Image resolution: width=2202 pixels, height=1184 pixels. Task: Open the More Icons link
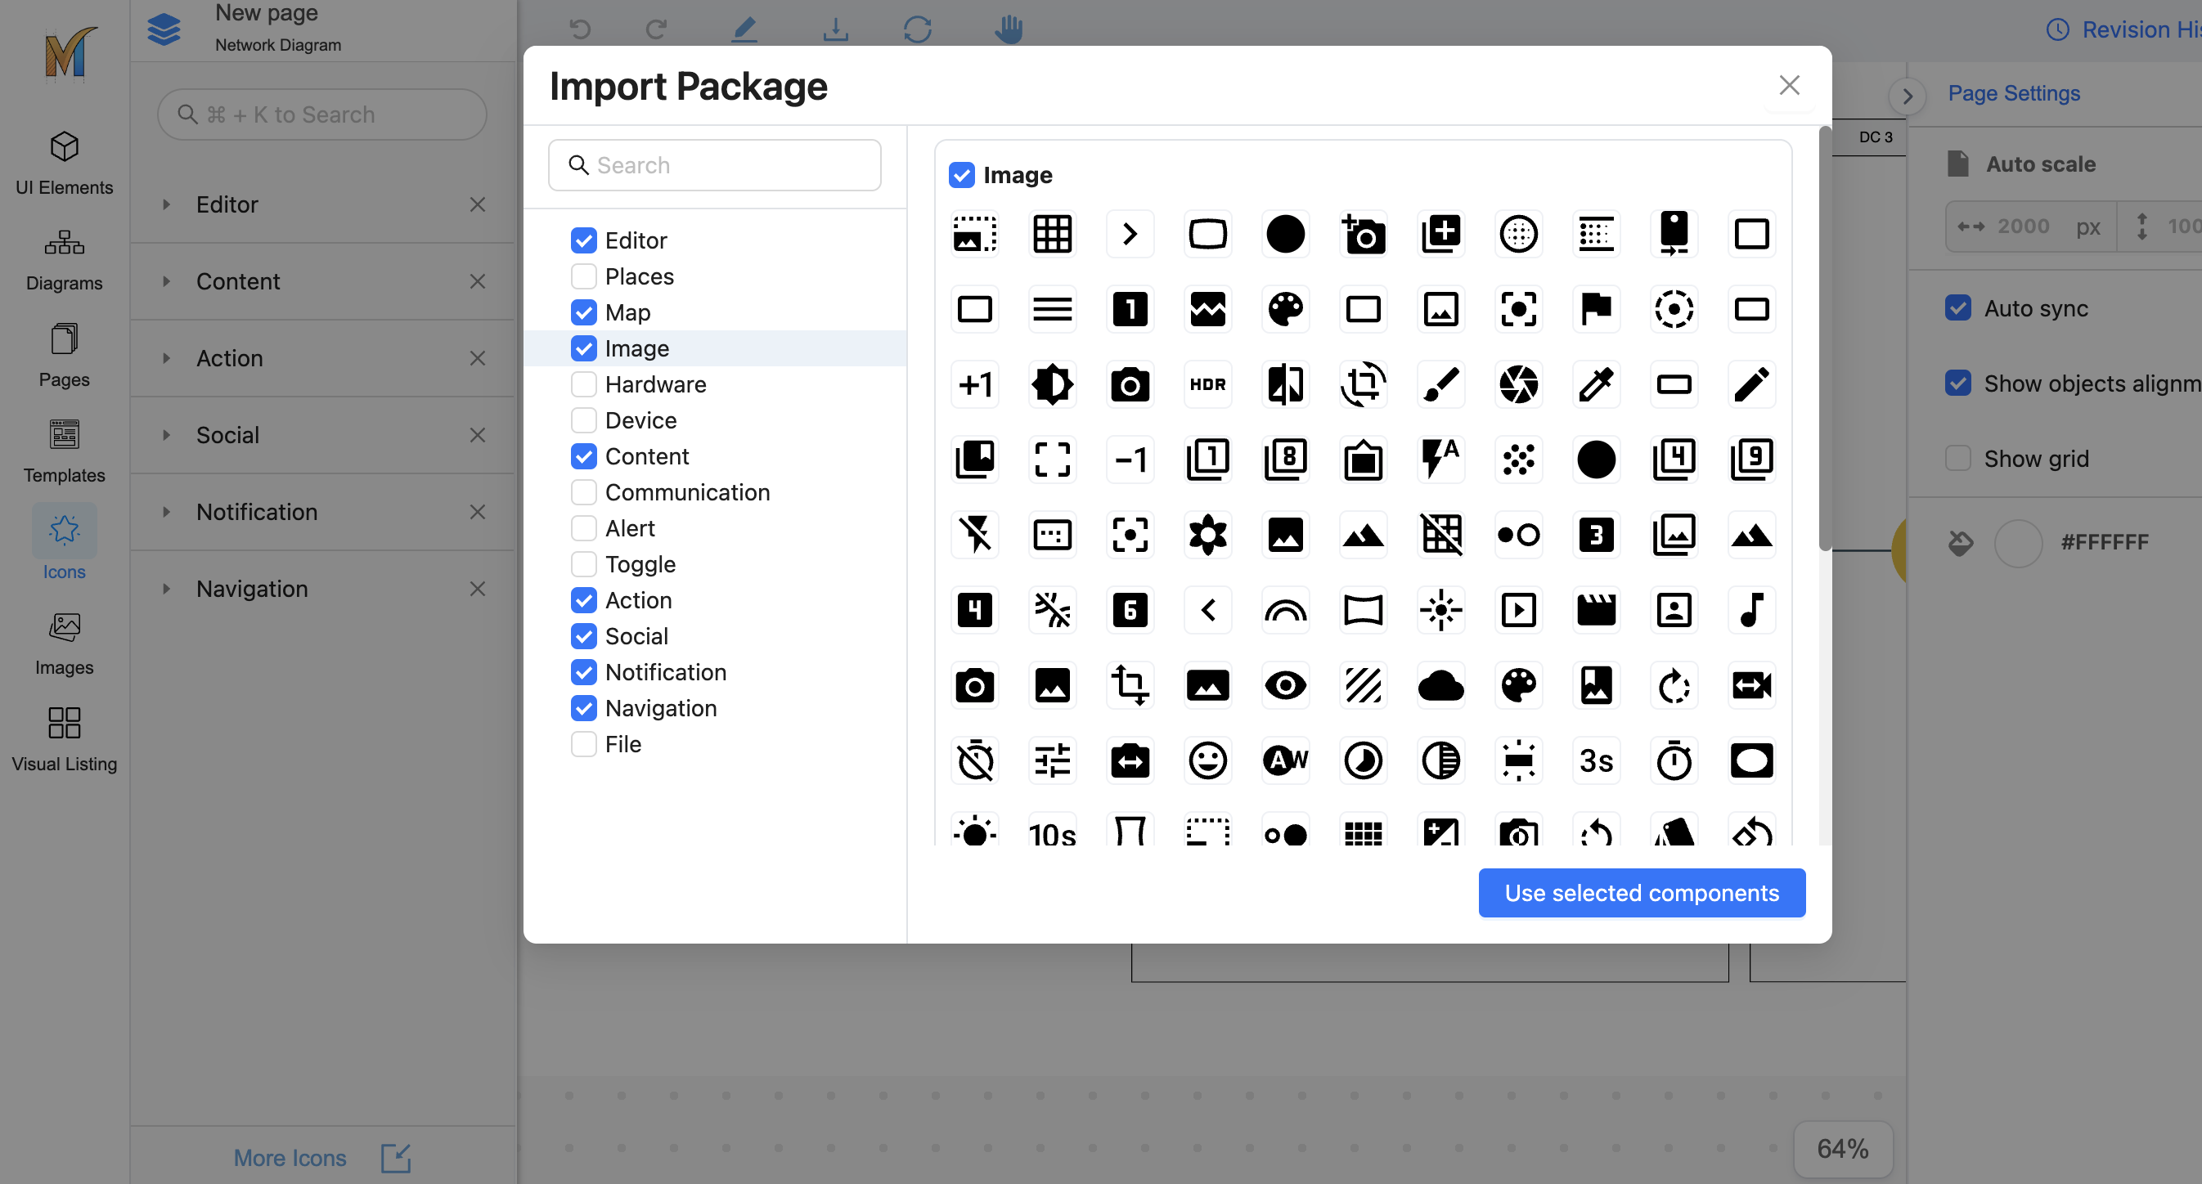pos(290,1158)
